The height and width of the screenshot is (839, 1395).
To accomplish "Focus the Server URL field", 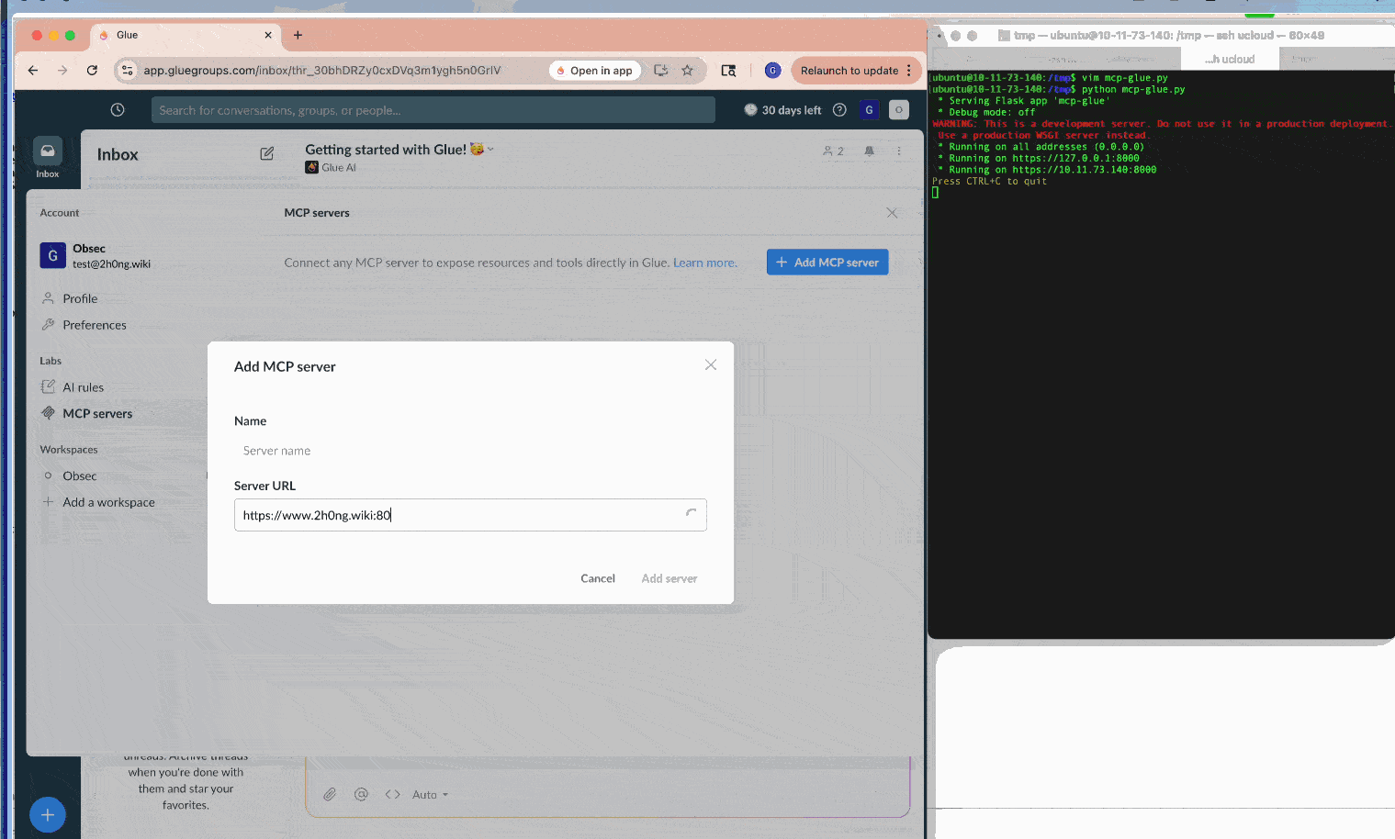I will tap(470, 515).
